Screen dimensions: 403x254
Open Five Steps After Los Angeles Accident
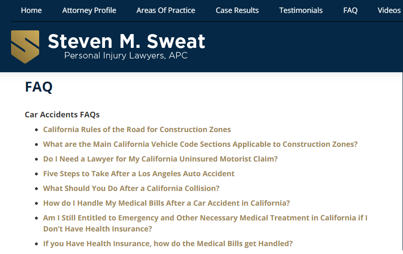139,173
